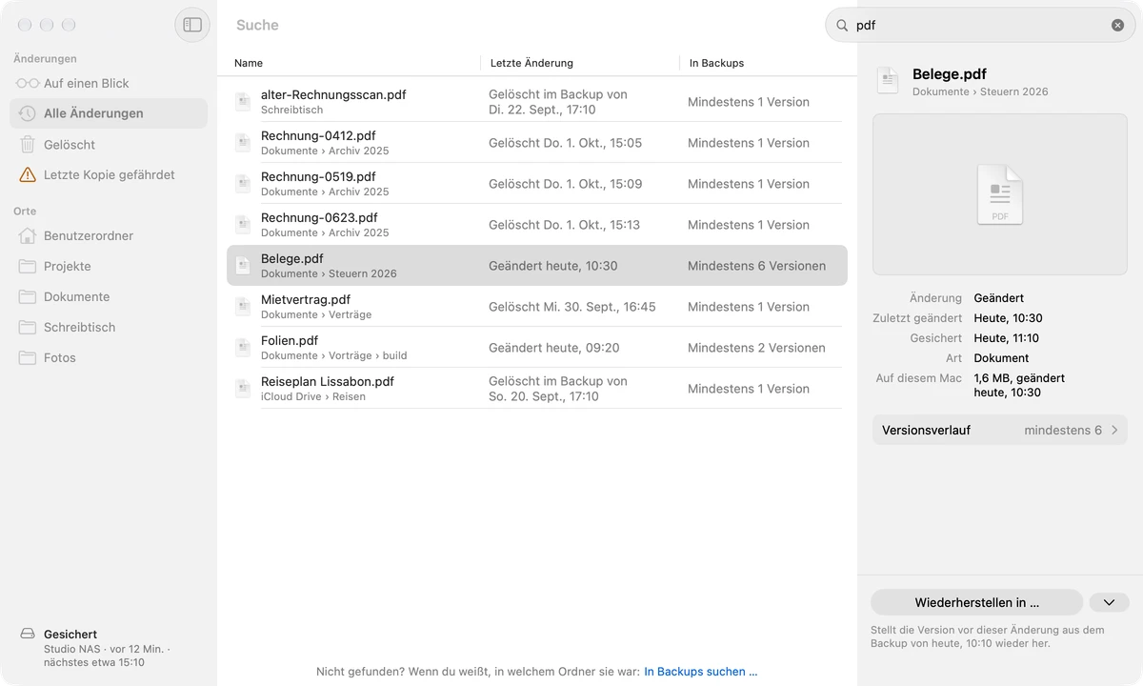Click the Fotos folder icon
1143x686 pixels.
pos(28,357)
